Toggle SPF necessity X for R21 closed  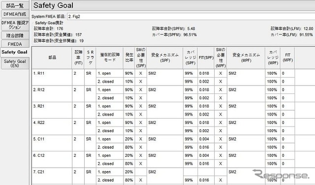tap(141, 114)
